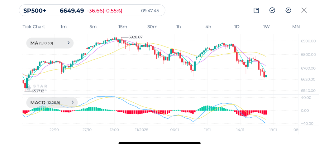The image size is (319, 147).
Task: Choose the MN monthly timeframe
Action: click(x=296, y=27)
